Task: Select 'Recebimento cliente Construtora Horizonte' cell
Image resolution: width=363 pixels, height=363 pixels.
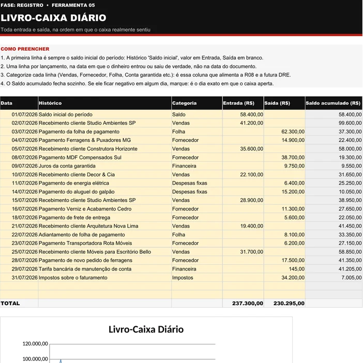Action: point(104,148)
